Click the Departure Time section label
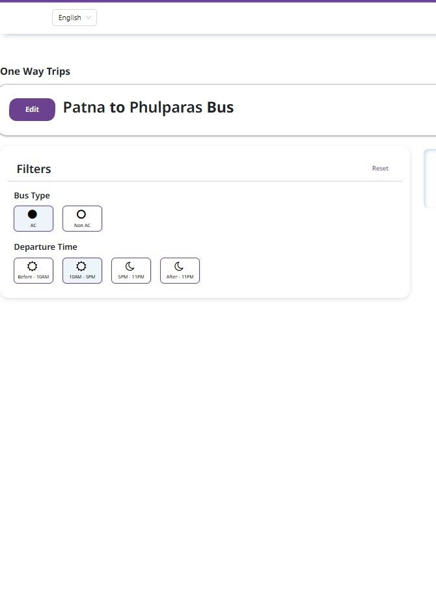This screenshot has height=592, width=436. [x=46, y=247]
